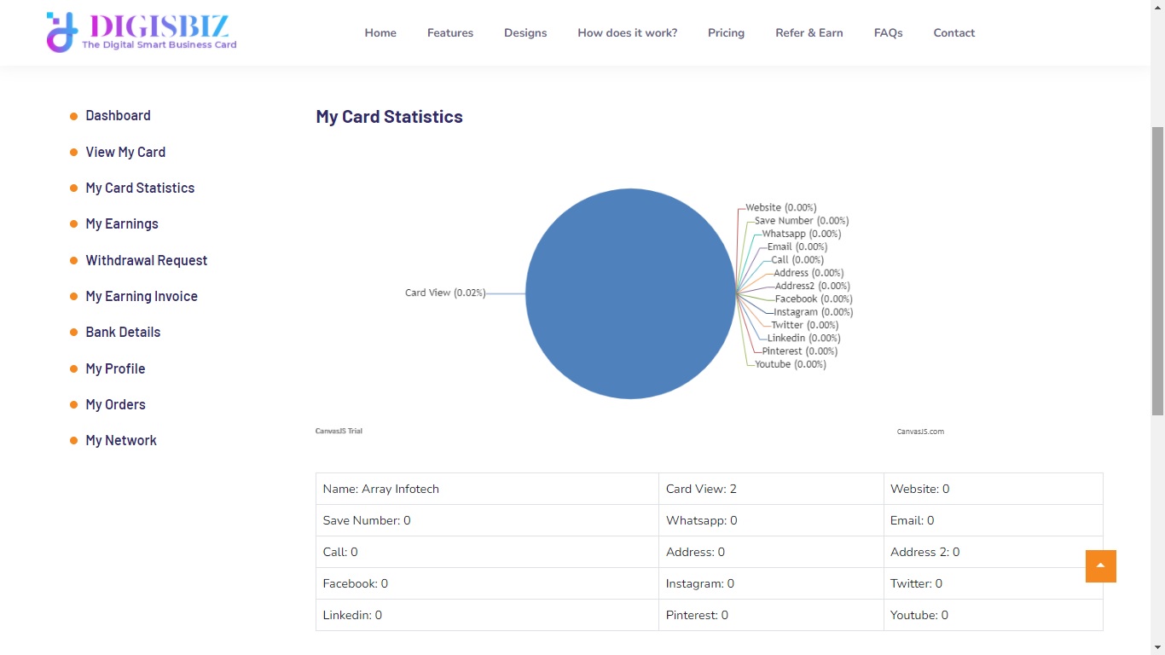Click the blue Card View pie slice
This screenshot has width=1165, height=655.
(630, 293)
